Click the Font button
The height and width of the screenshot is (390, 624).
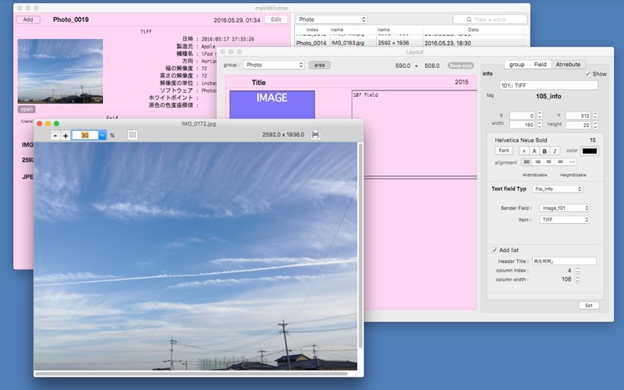504,151
